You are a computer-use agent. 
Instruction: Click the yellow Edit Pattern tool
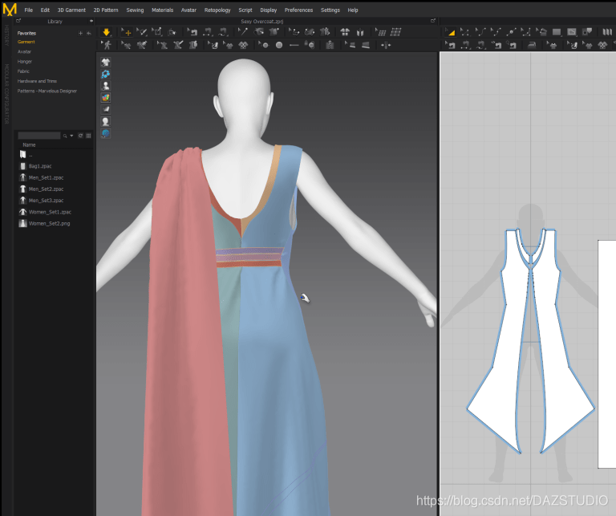tap(451, 32)
